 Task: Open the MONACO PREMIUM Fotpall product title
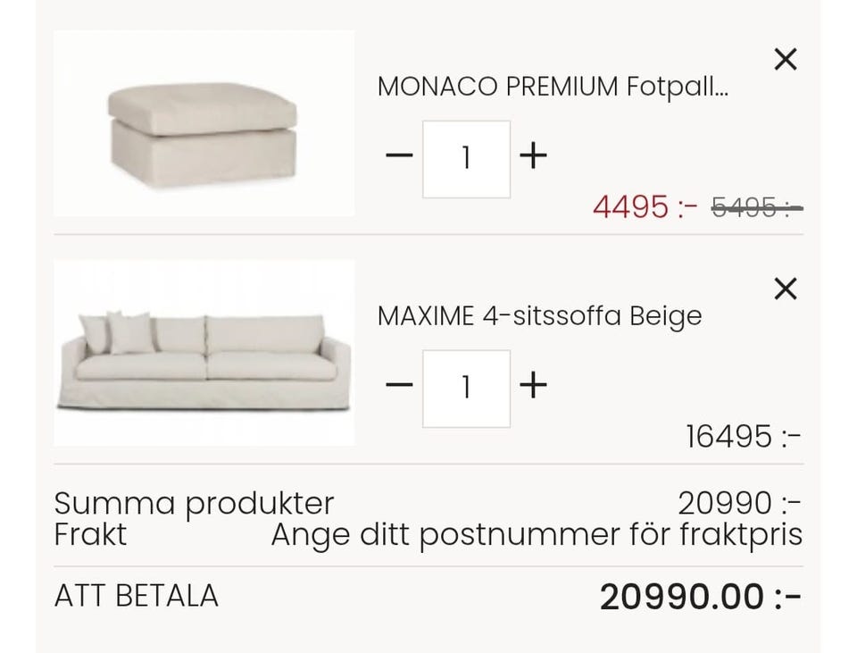click(553, 87)
